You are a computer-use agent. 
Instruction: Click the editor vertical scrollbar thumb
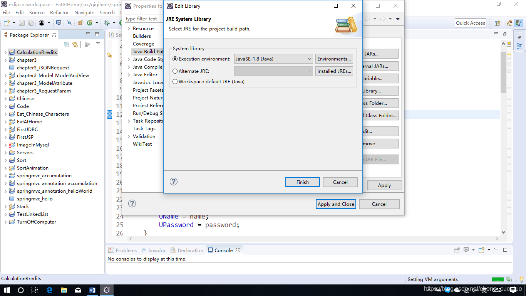coord(503,72)
